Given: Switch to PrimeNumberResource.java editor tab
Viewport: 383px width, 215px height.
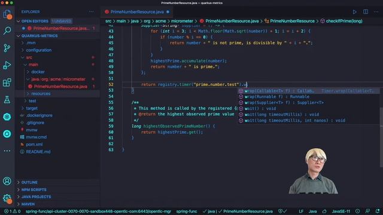Looking at the screenshot, I should (x=137, y=12).
